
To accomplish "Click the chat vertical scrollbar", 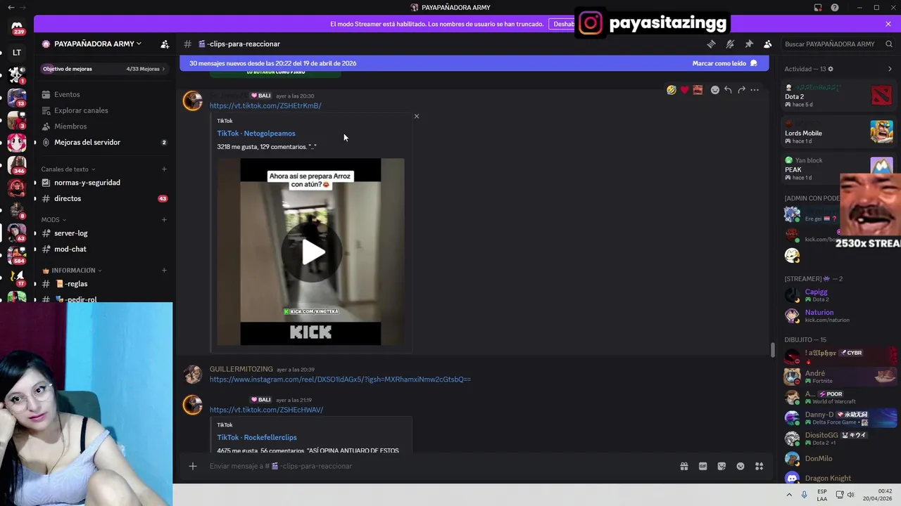I will click(x=772, y=350).
